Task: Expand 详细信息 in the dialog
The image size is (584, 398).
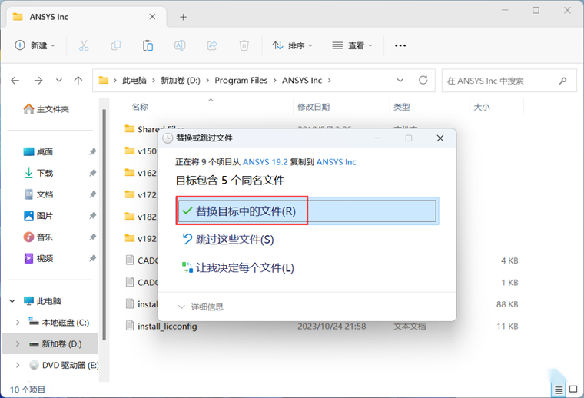Action: pyautogui.click(x=201, y=307)
